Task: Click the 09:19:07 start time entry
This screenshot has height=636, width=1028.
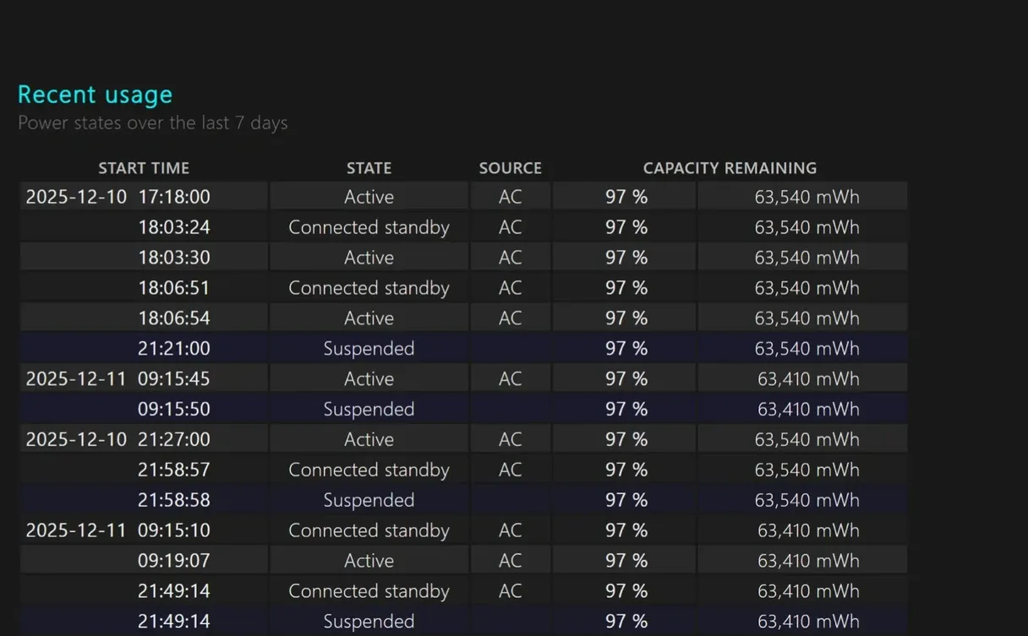Action: click(x=174, y=561)
